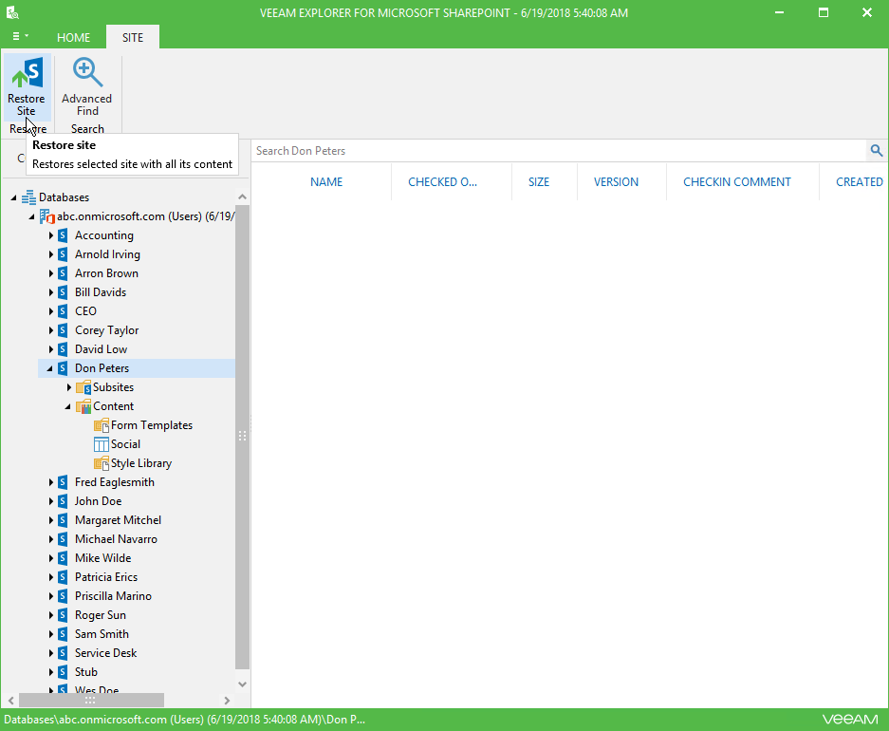Select the SITE ribbon tab

[x=133, y=37]
